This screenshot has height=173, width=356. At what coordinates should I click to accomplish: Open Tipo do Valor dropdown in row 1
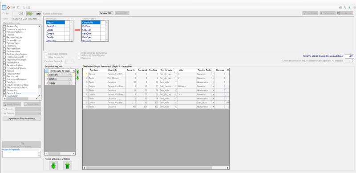(x=176, y=74)
